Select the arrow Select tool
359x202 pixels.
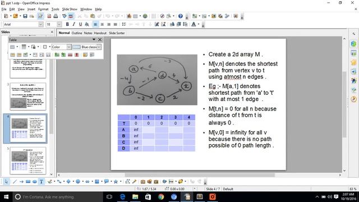coord(6,182)
